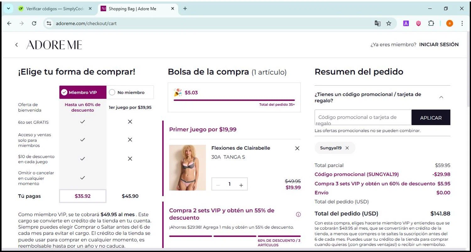Select the Miembro VIP option
The height and width of the screenshot is (252, 471).
click(83, 92)
